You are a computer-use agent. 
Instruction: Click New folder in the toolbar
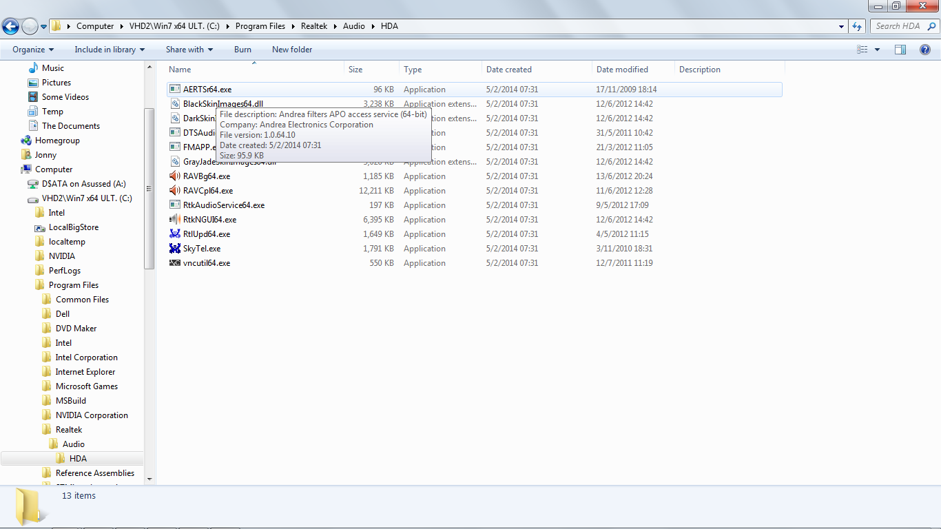[292, 50]
